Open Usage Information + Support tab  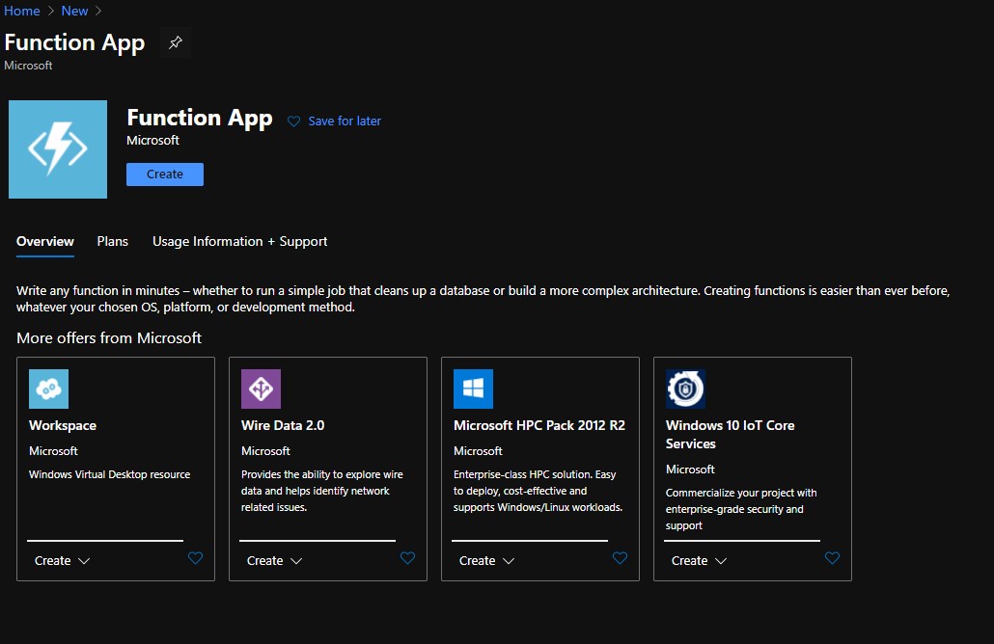pos(239,241)
